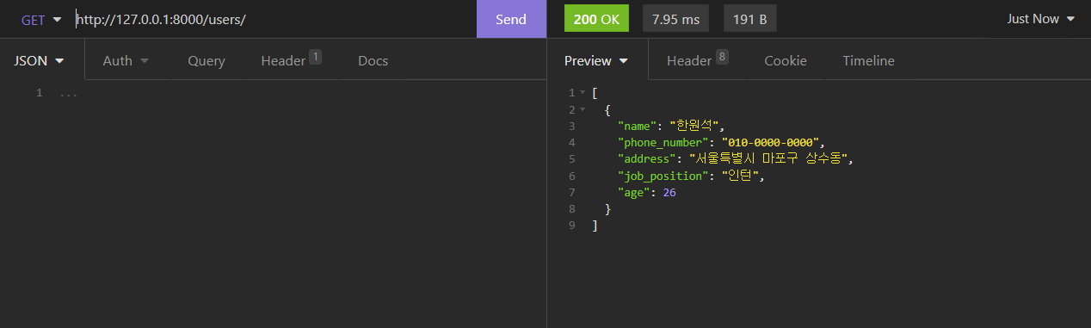This screenshot has width=1091, height=328.
Task: Open the JSON body type dropdown
Action: click(x=40, y=60)
